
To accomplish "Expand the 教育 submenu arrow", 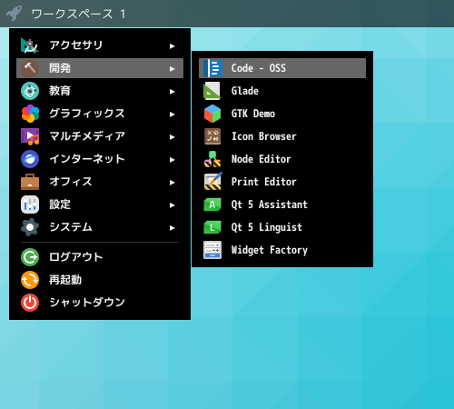I will click(x=173, y=92).
